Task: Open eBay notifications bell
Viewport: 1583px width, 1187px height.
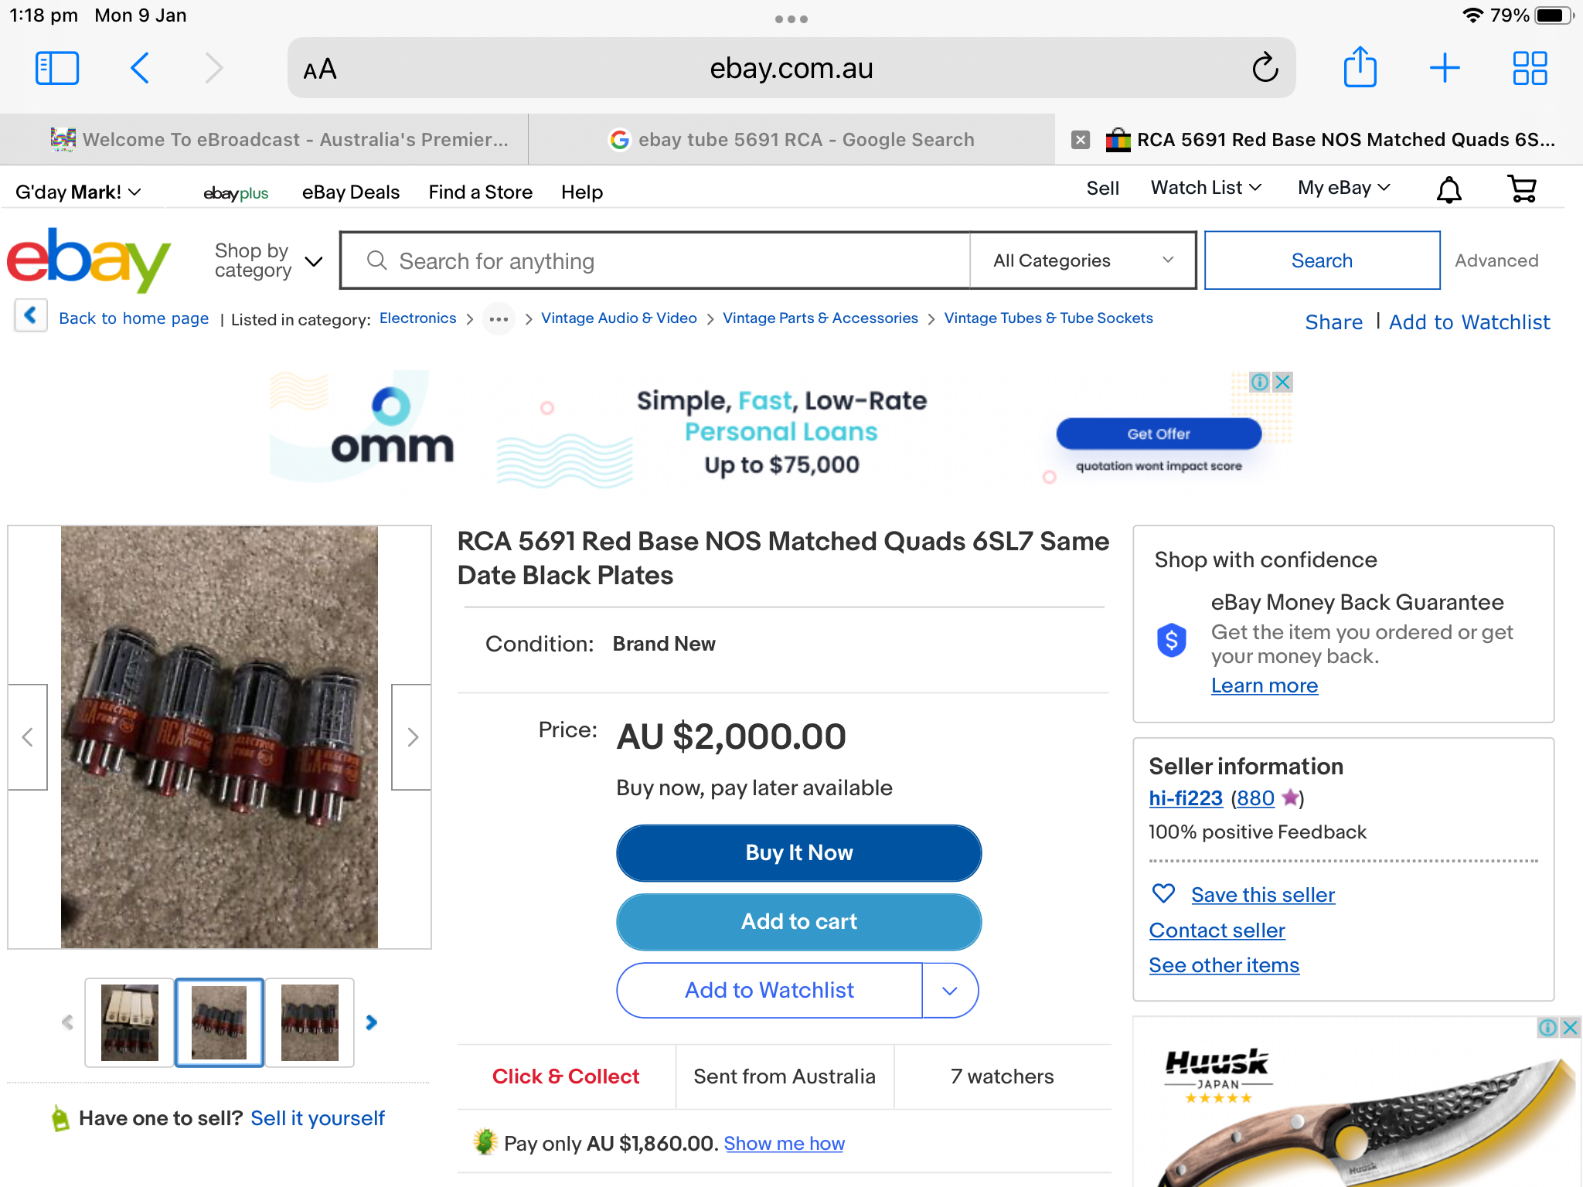Action: [1449, 189]
